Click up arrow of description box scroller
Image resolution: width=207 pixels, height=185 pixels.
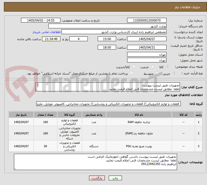pos(38,84)
